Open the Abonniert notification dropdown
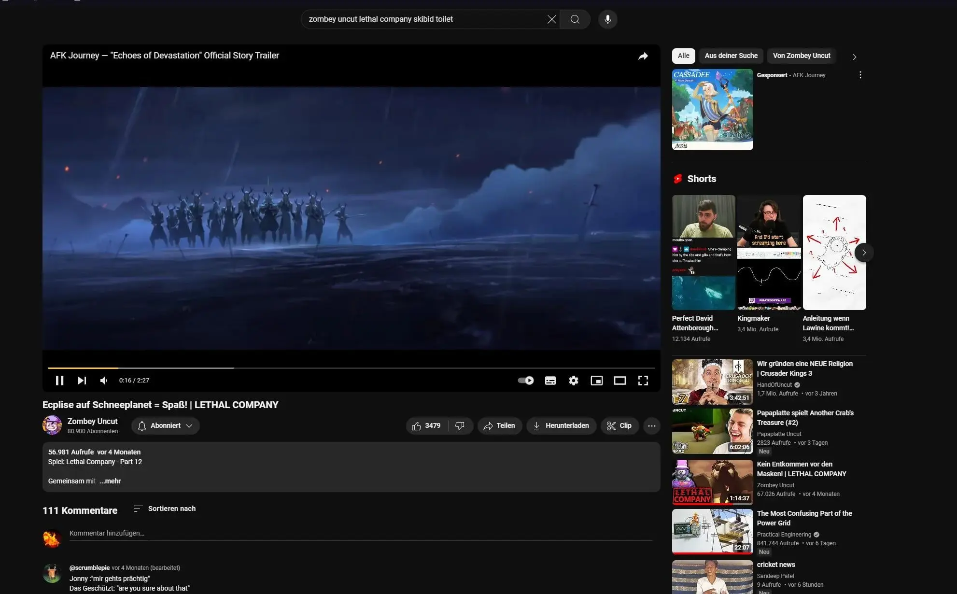Screen dimensions: 957x594 (x=165, y=425)
